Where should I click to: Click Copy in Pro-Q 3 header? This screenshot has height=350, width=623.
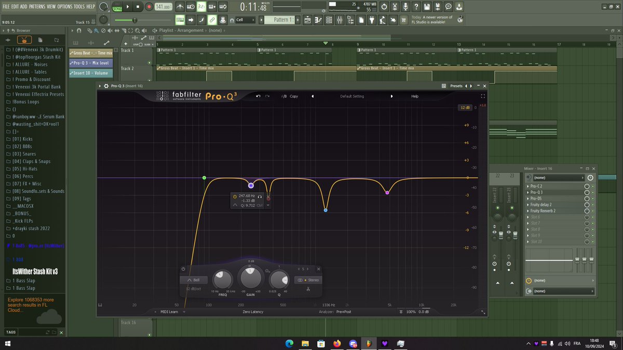click(294, 96)
